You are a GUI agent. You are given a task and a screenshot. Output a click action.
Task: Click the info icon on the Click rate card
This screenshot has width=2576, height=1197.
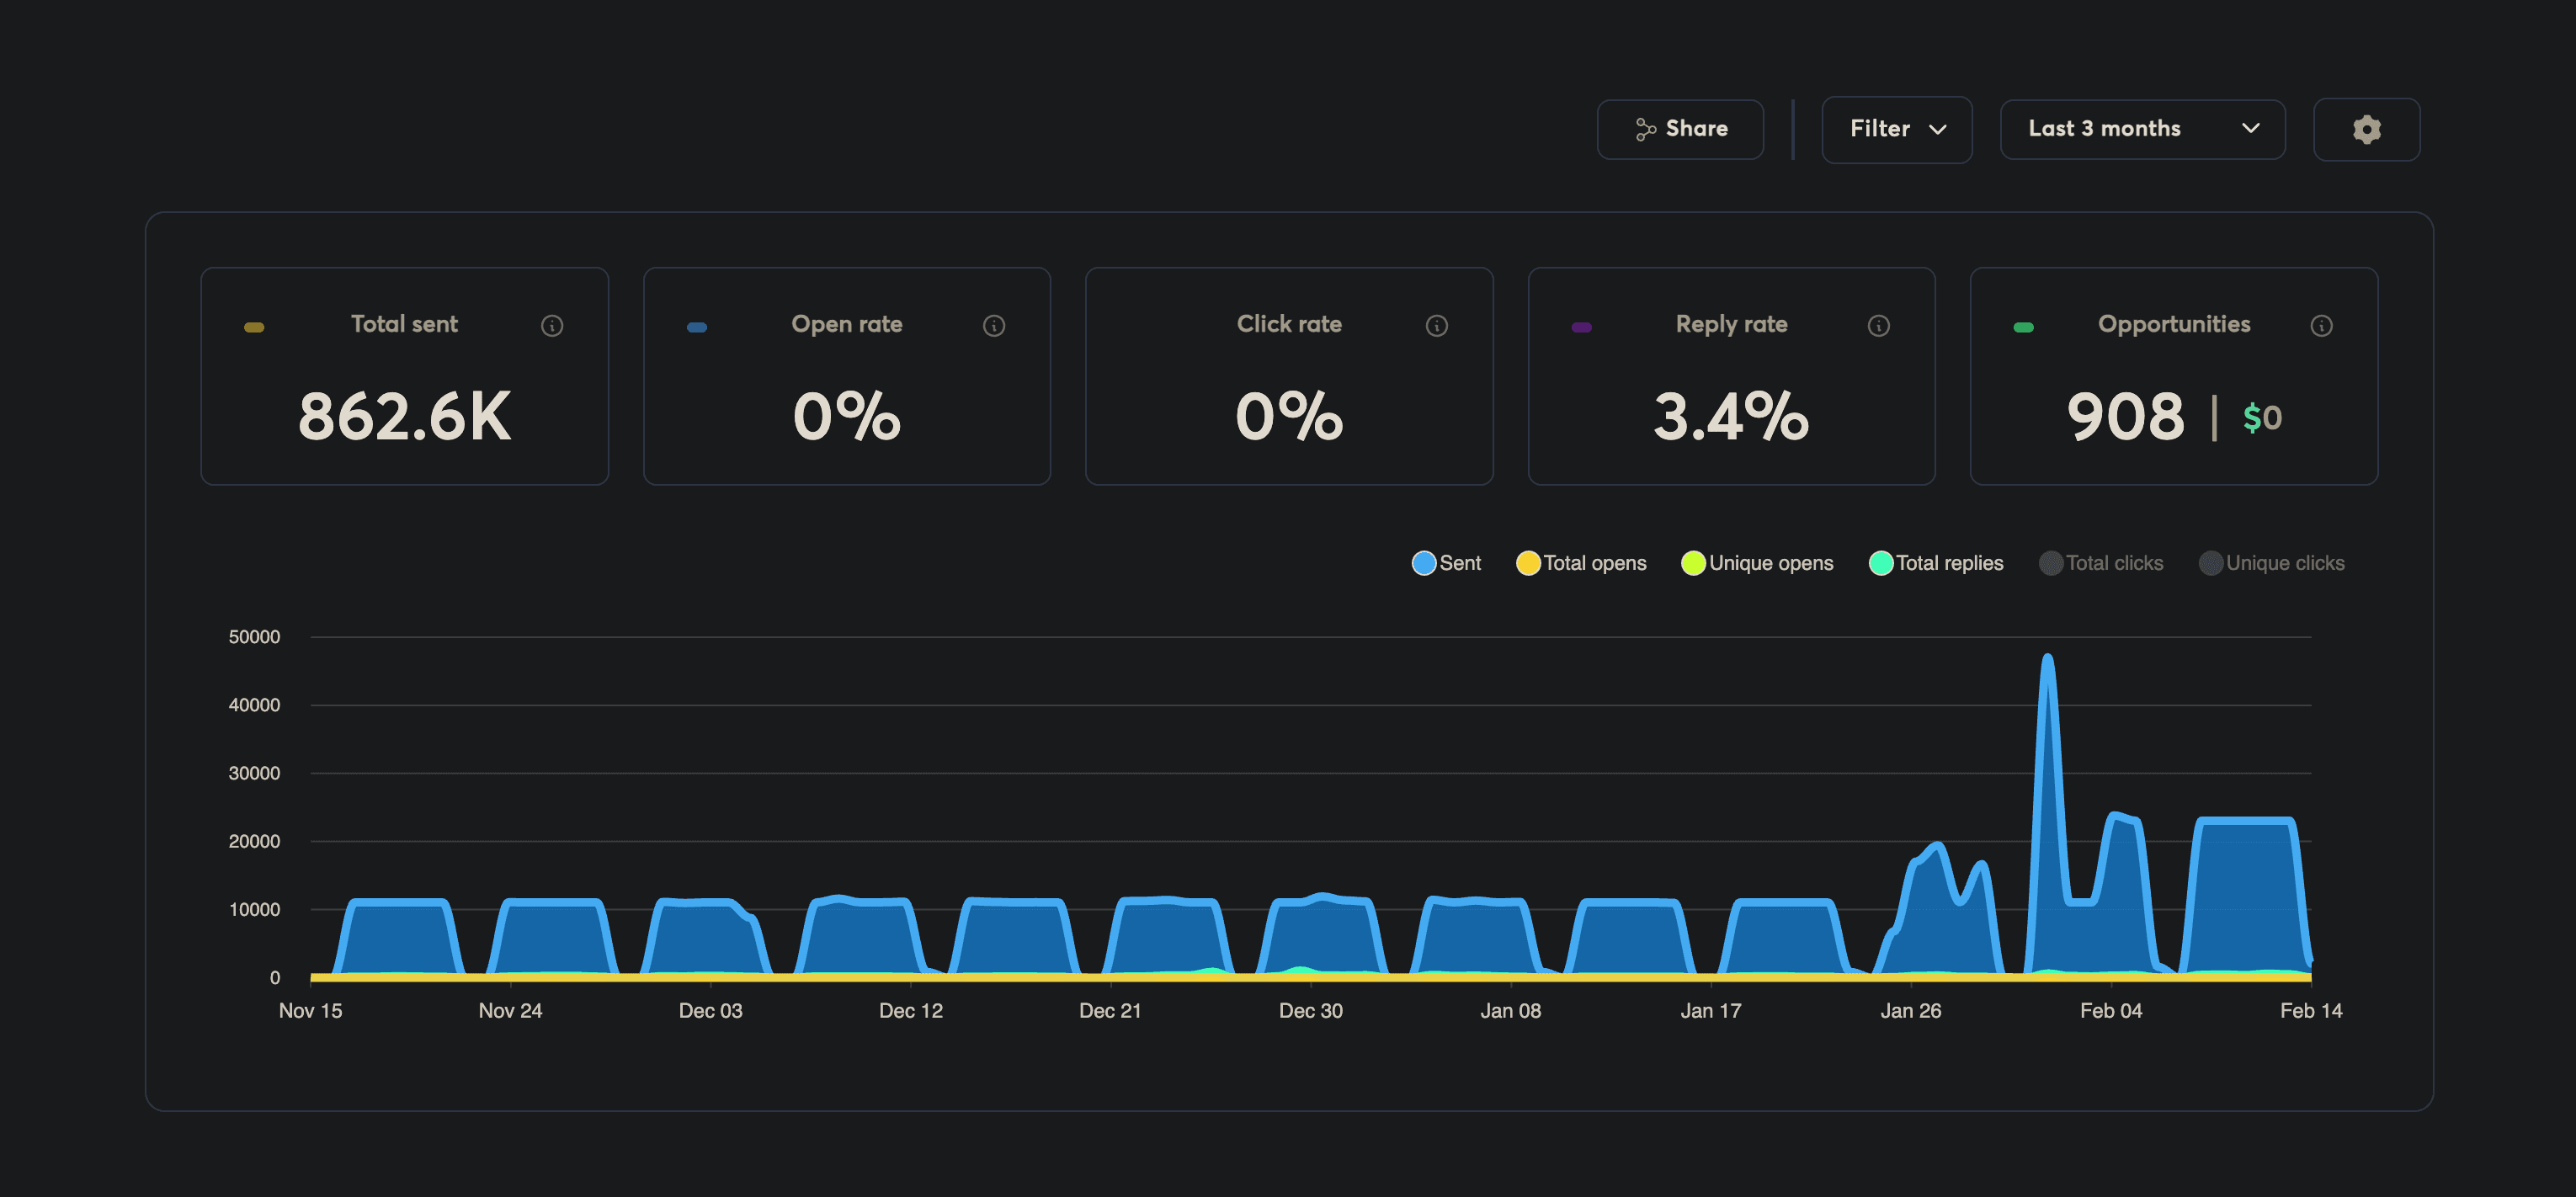tap(1437, 325)
